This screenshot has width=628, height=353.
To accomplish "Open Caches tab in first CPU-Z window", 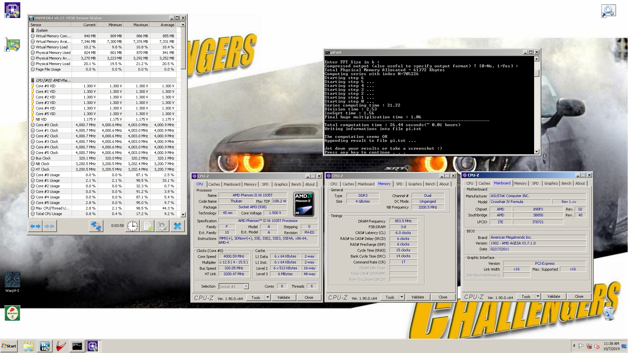I will [x=214, y=184].
